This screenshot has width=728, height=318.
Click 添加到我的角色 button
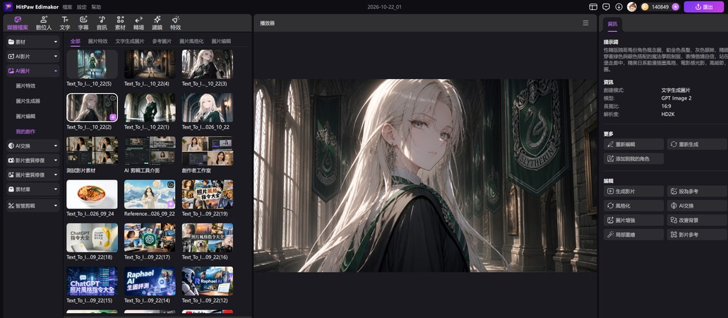point(634,158)
